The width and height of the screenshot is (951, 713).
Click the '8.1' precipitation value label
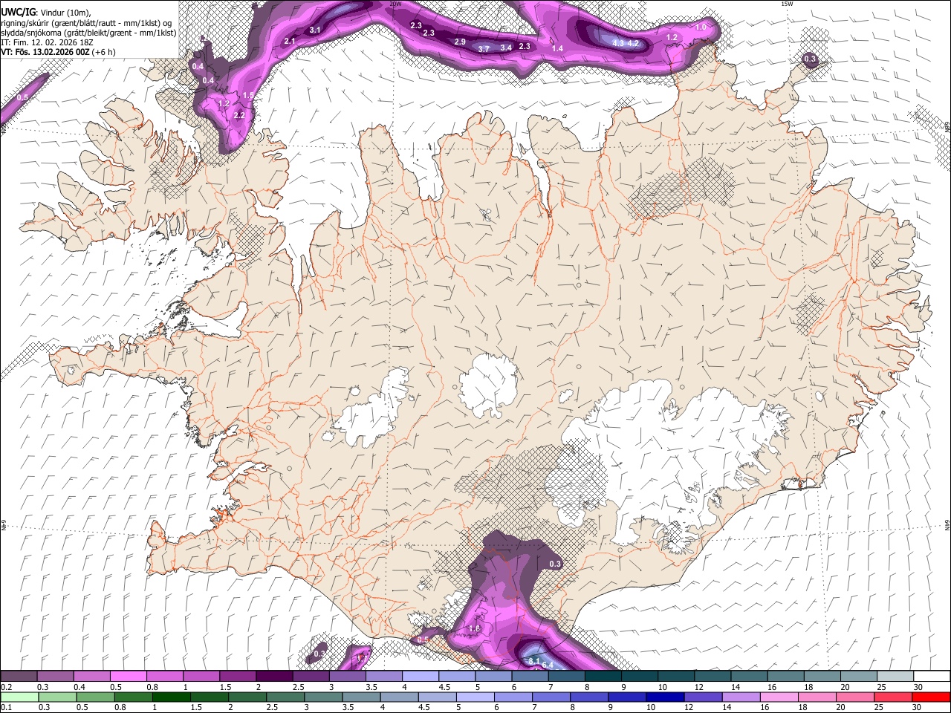pos(533,661)
